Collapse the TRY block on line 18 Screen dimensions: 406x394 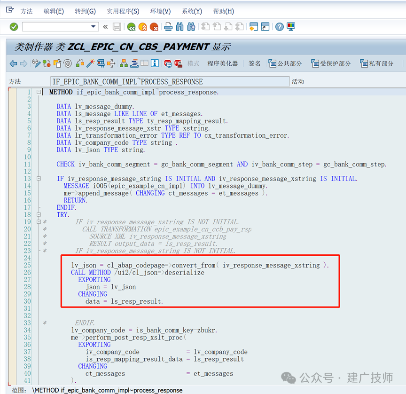pos(39,214)
